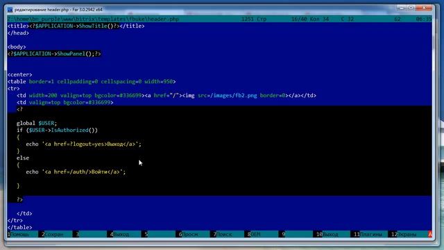444x250 pixels.
Task: Click the window title 'редактирование header.php'
Action: coord(42,10)
